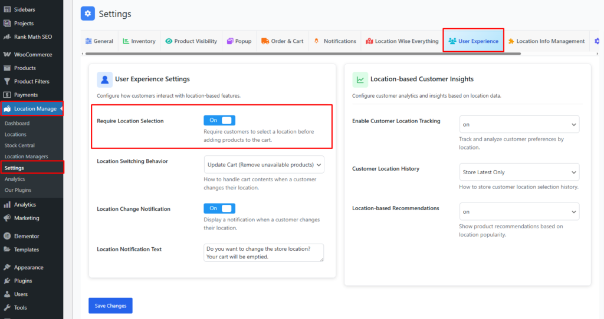
Task: Open the Location Switching Behavior dropdown
Action: click(x=264, y=164)
